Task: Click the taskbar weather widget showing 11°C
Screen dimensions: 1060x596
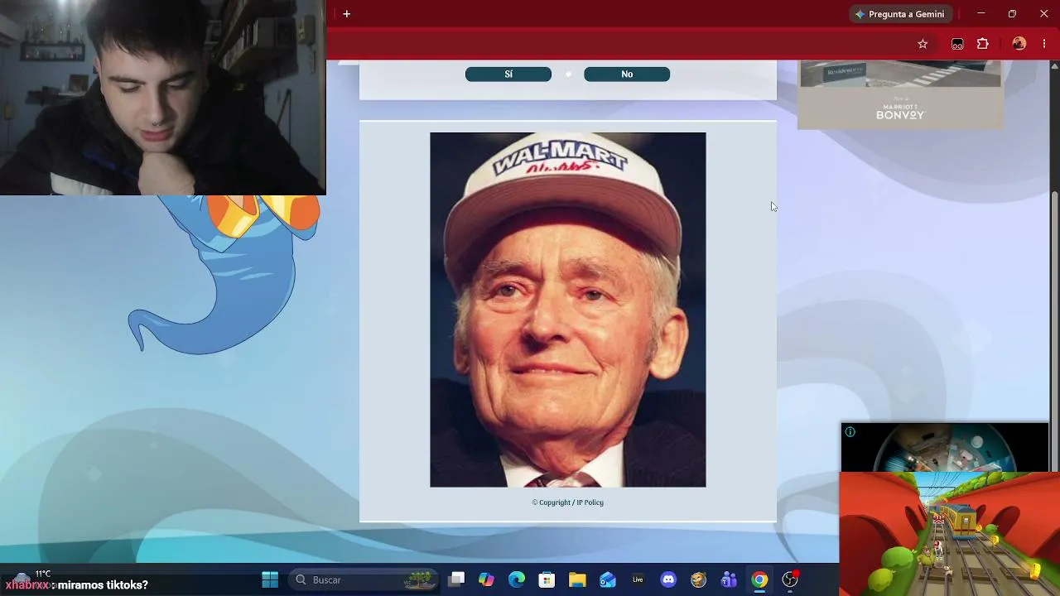Action: point(33,578)
